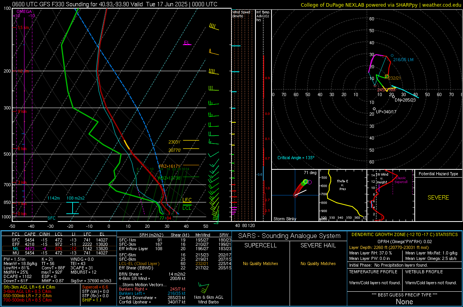Click the SigSvr = 37690 m3/s3 value
463x307 pixels.
[x=91, y=281]
